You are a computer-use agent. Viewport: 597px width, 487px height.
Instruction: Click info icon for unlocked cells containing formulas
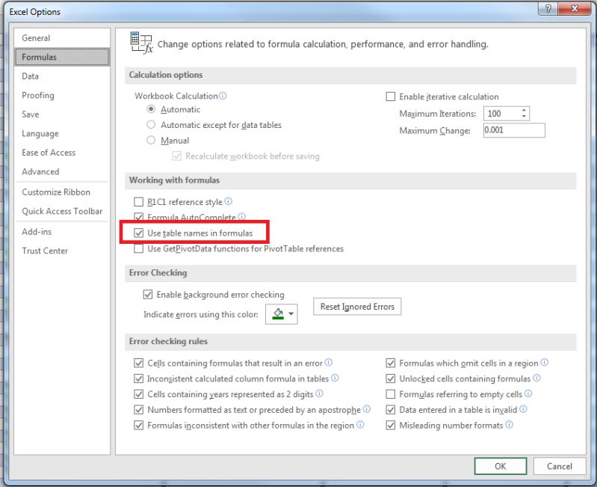coord(536,378)
